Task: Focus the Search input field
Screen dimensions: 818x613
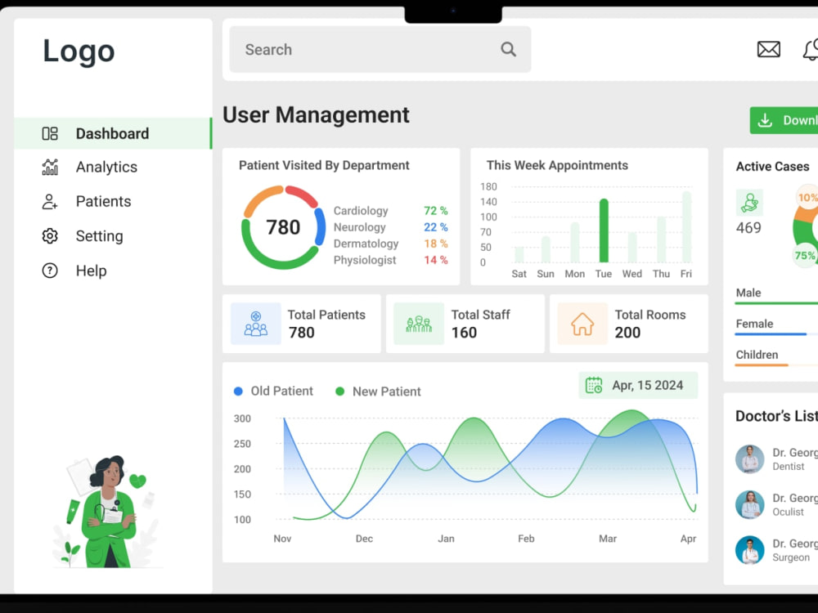Action: pyautogui.click(x=380, y=50)
